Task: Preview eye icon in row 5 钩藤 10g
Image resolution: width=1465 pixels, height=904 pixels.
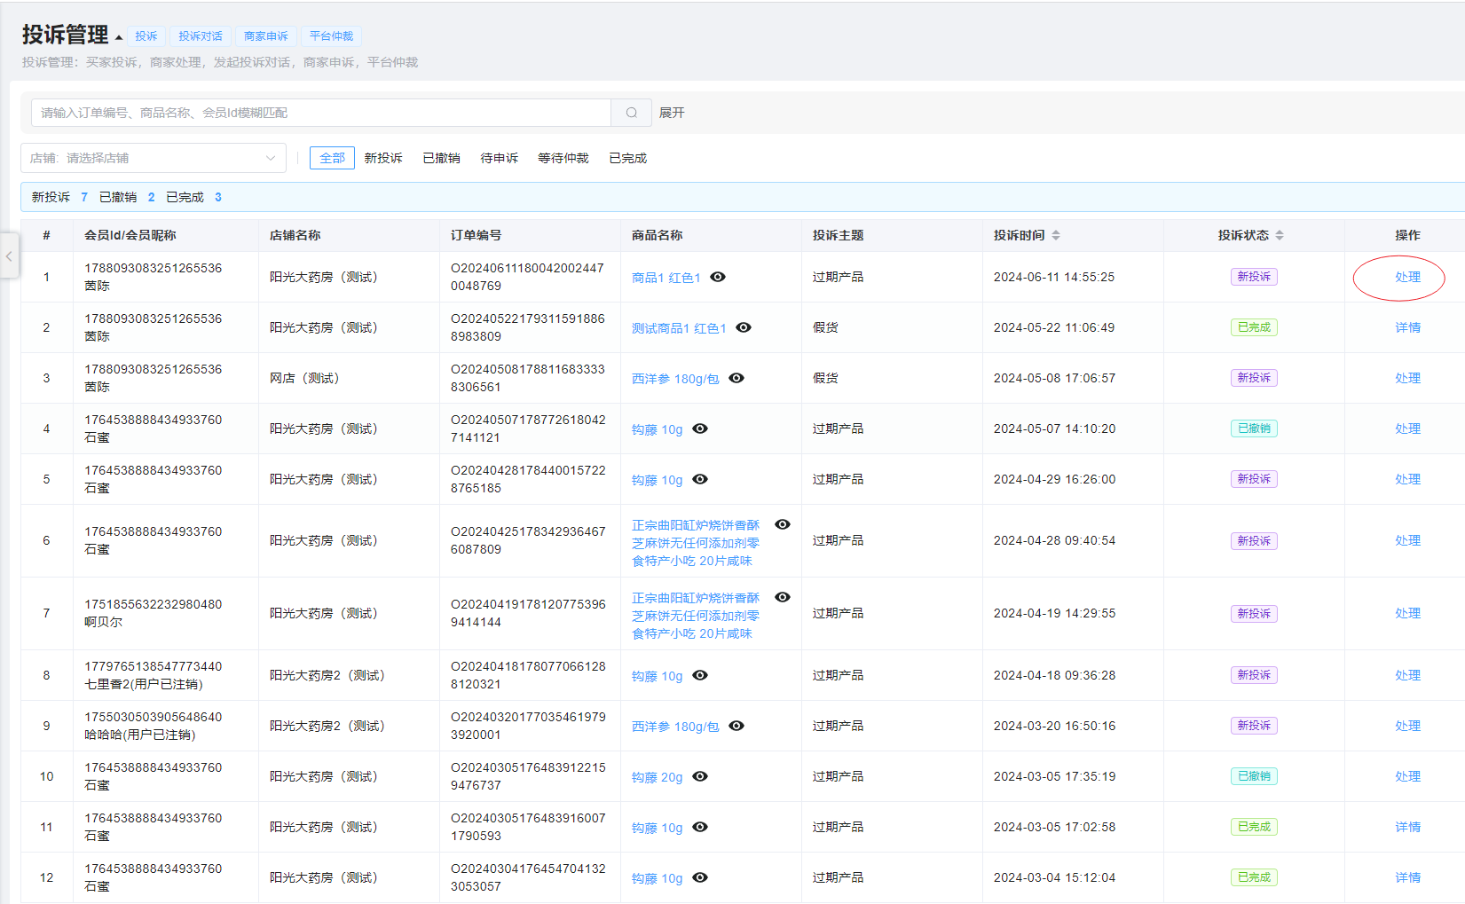Action: pos(700,479)
